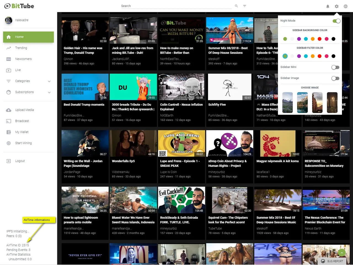Click the search magnifier icon
This screenshot has width=353, height=265.
pos(236,6)
